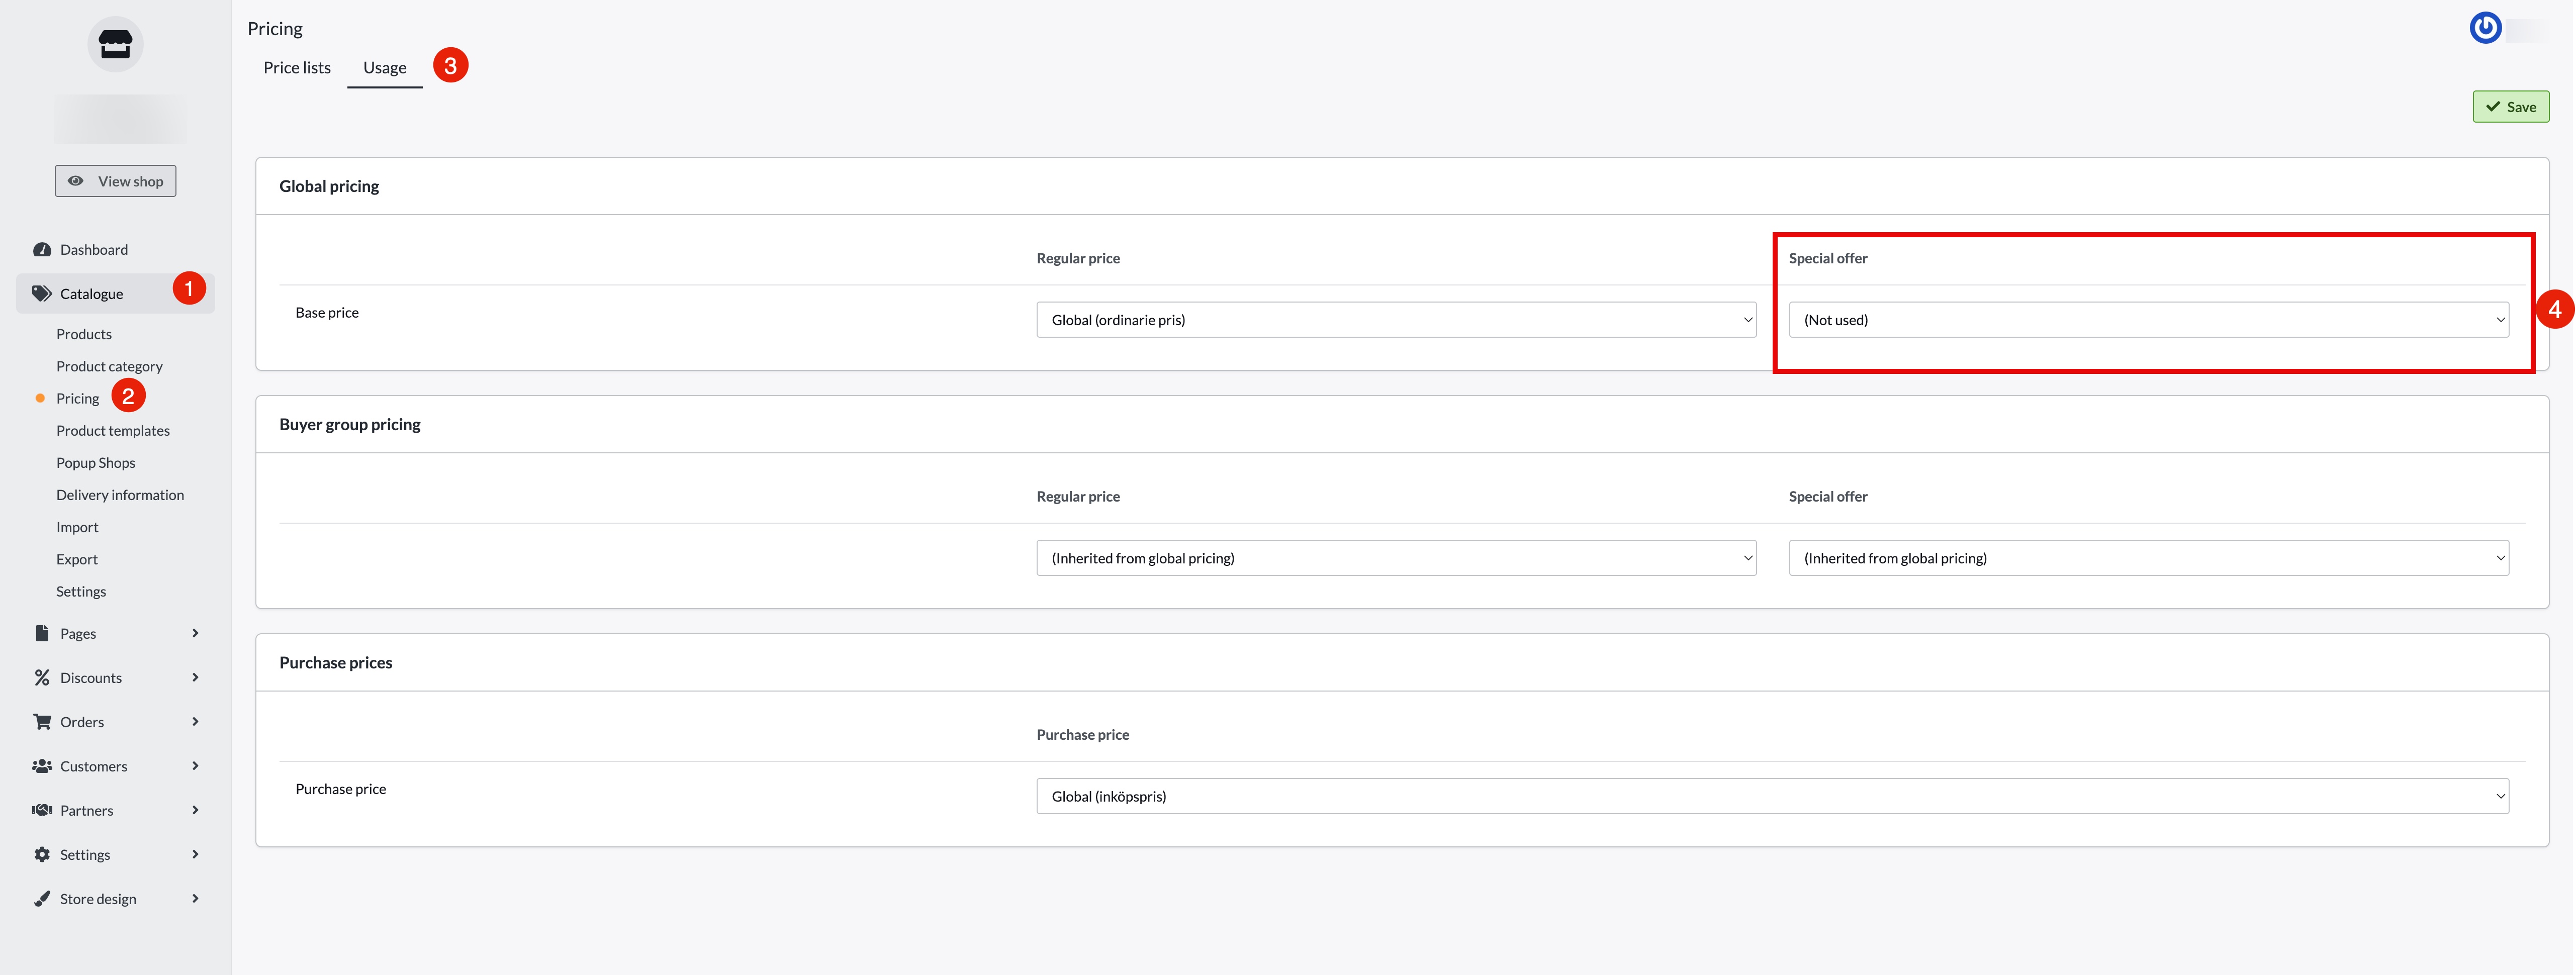Switch to the Price lists tab

297,68
